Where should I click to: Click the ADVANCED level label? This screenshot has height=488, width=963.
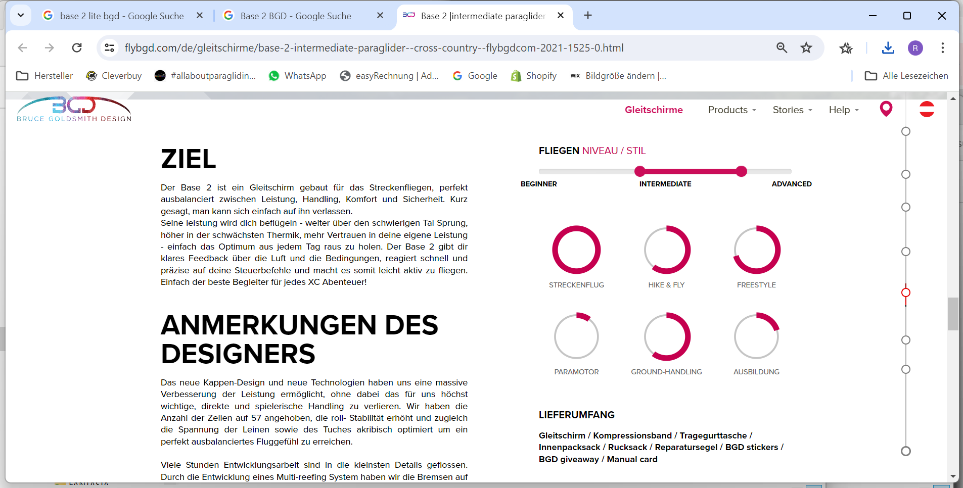(x=792, y=184)
